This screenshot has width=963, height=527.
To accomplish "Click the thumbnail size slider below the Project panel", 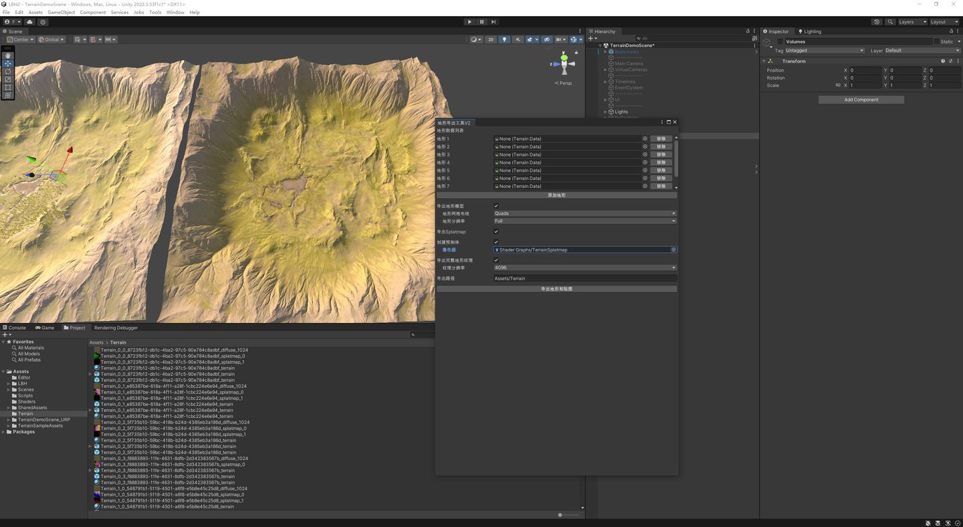I will [x=560, y=515].
